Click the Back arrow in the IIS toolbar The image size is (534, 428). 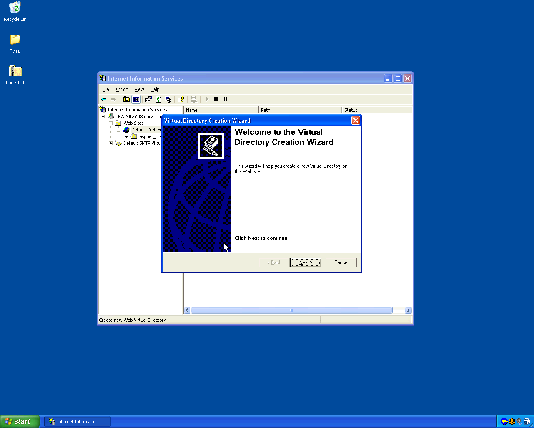pos(104,99)
